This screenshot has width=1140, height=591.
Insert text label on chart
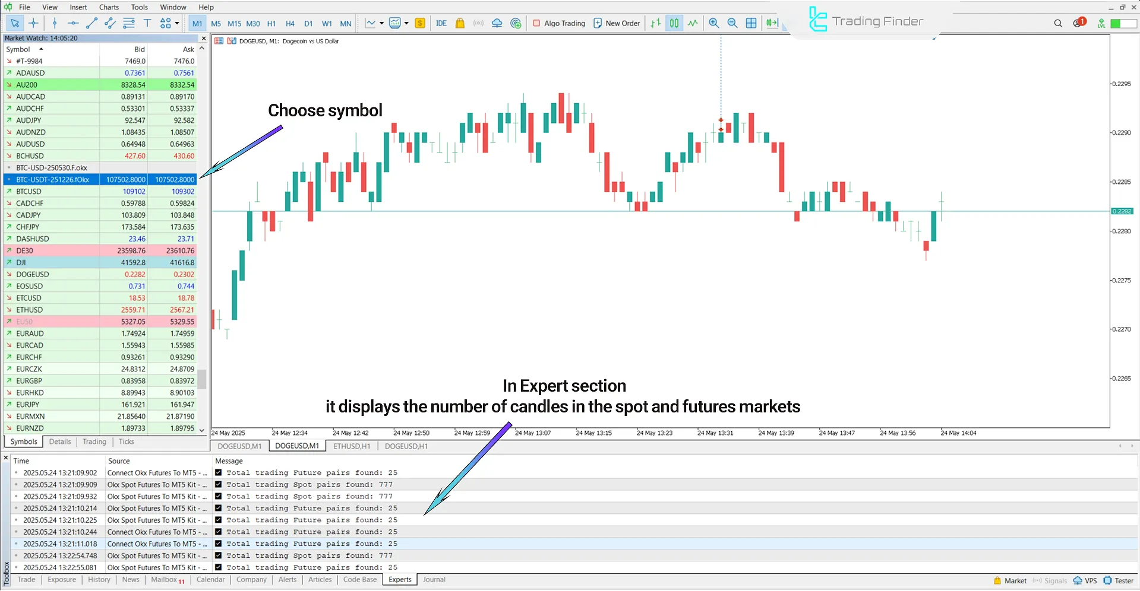point(147,23)
